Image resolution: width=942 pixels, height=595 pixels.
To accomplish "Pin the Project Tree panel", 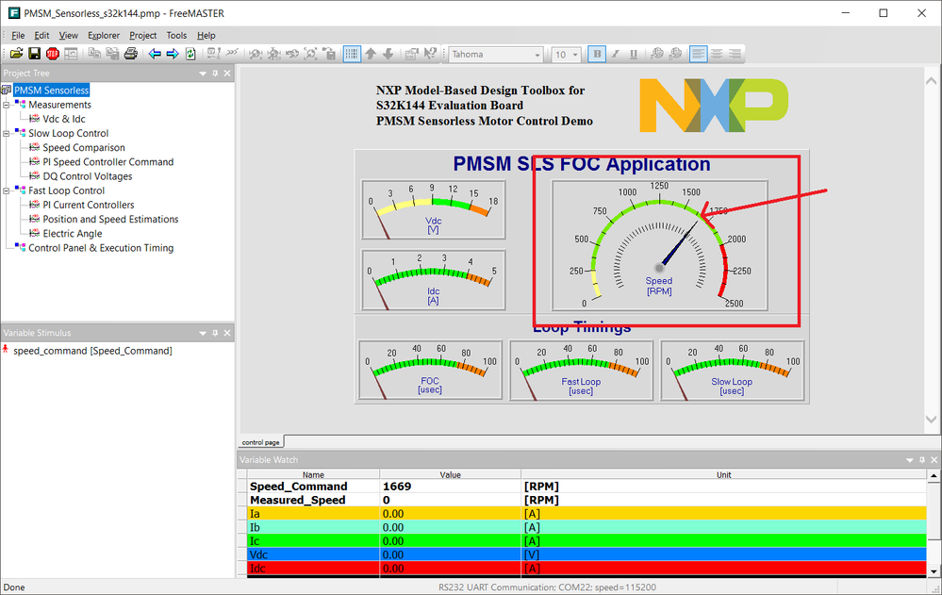I will tap(215, 74).
